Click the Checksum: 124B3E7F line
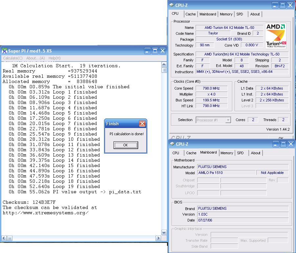This screenshot has width=296, height=253. tap(29, 202)
